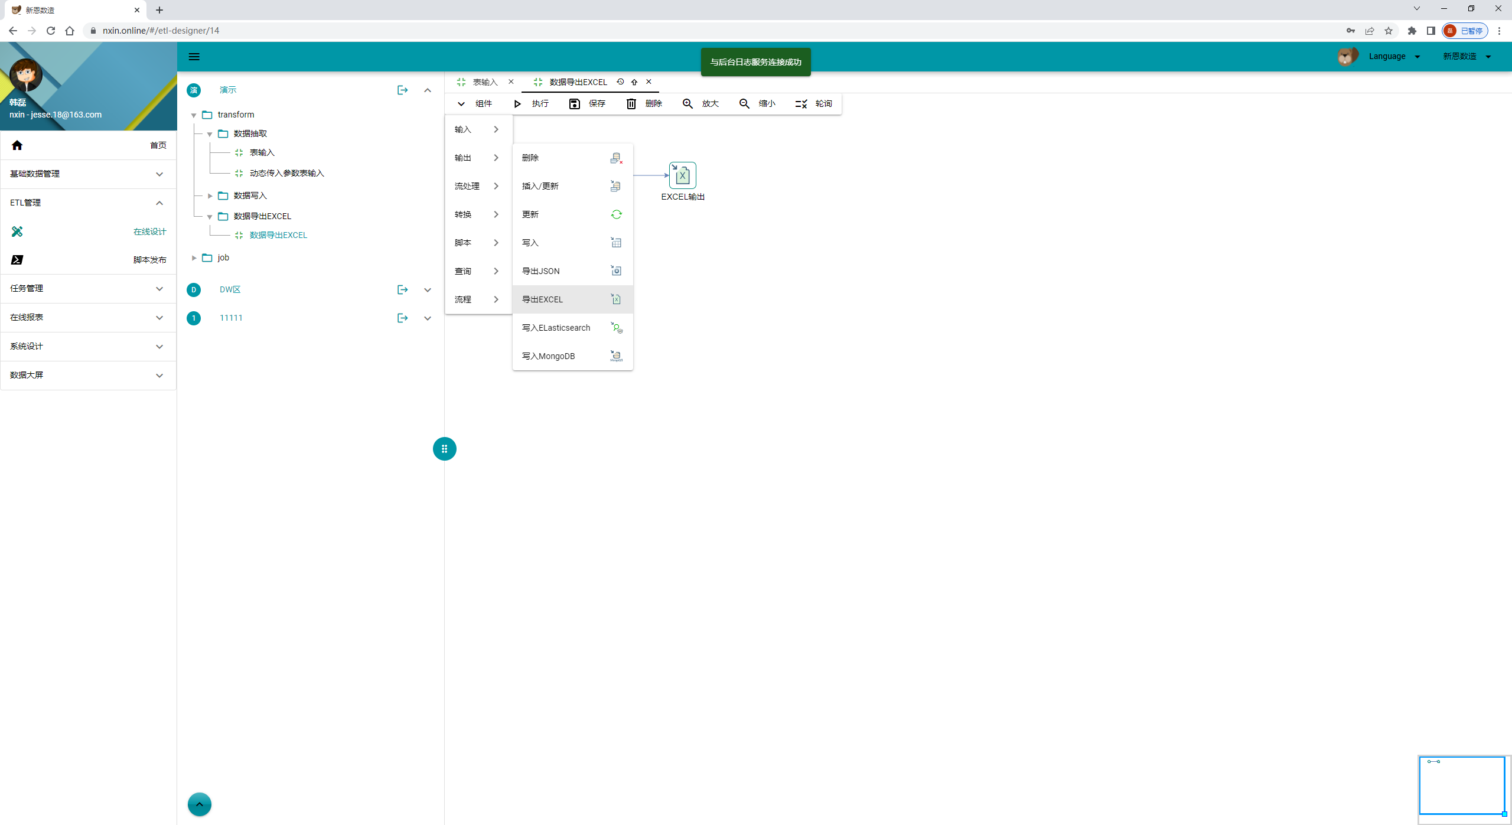Select the EXCEL输出 node on canvas
Screen dimensions: 1512x825
(682, 175)
